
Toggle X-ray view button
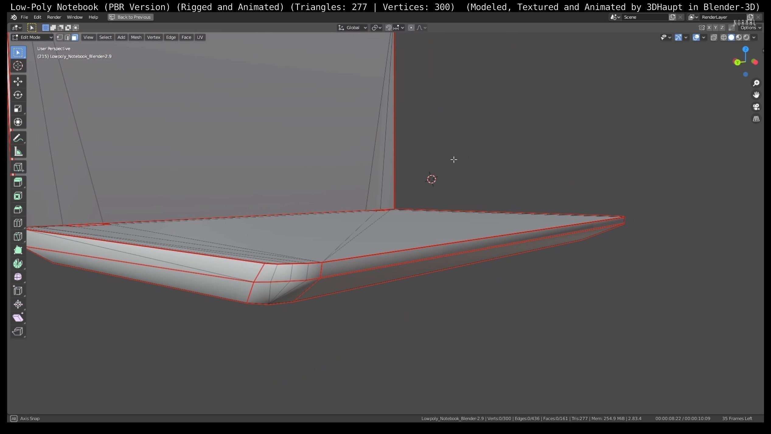click(x=713, y=37)
